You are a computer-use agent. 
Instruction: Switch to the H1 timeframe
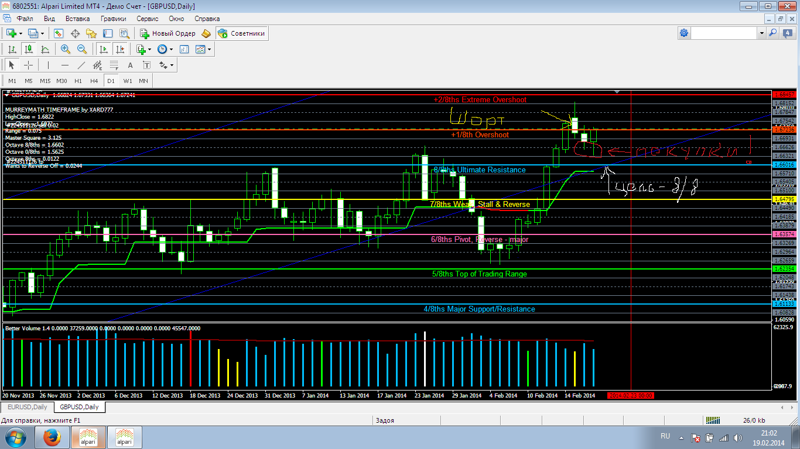78,81
